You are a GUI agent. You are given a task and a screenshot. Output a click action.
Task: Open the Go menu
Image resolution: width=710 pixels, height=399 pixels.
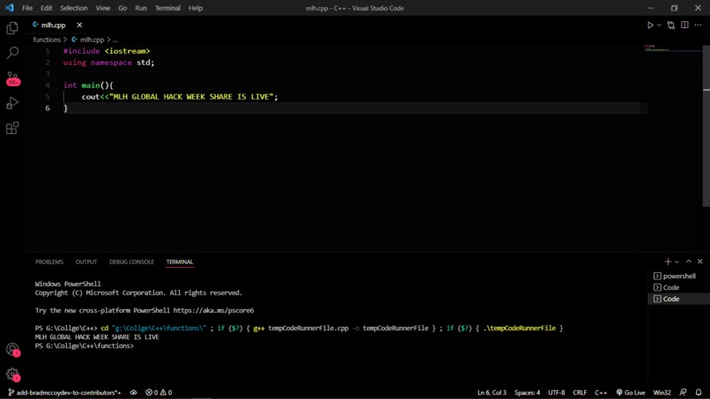[122, 8]
